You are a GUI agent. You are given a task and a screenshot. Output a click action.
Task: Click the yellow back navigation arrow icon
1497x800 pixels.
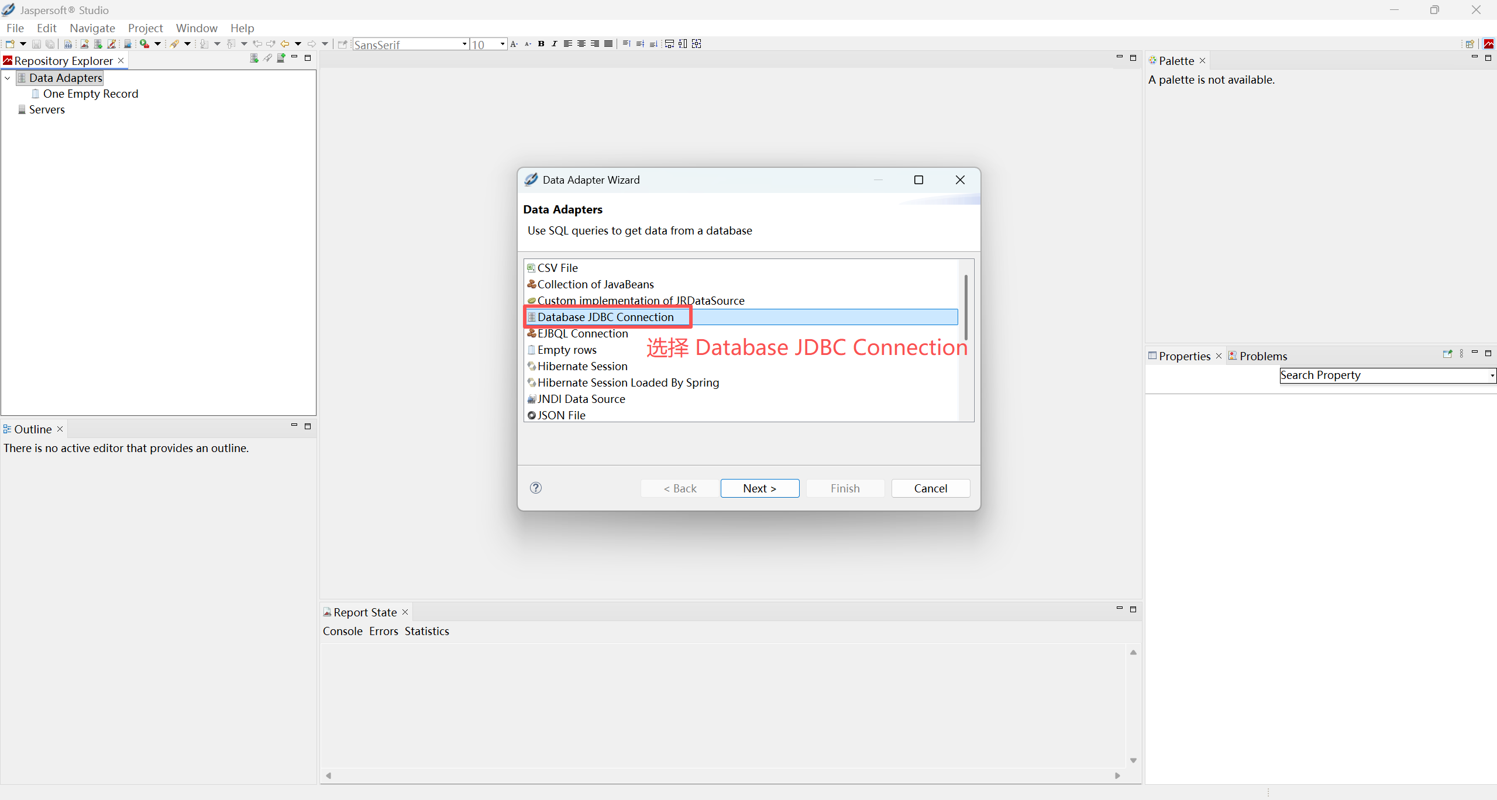pos(285,44)
